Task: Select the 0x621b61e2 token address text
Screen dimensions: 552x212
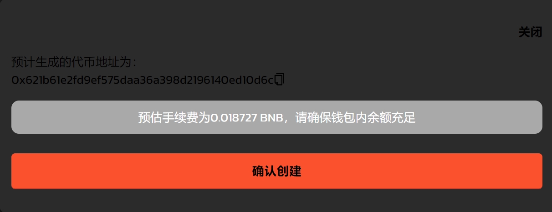Action: pos(143,80)
